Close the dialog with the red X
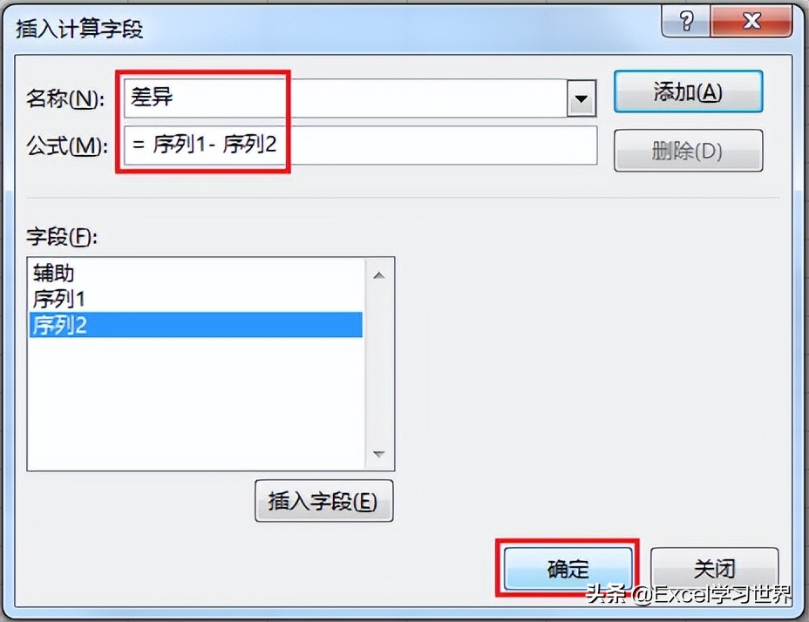The width and height of the screenshot is (809, 622). point(751,21)
